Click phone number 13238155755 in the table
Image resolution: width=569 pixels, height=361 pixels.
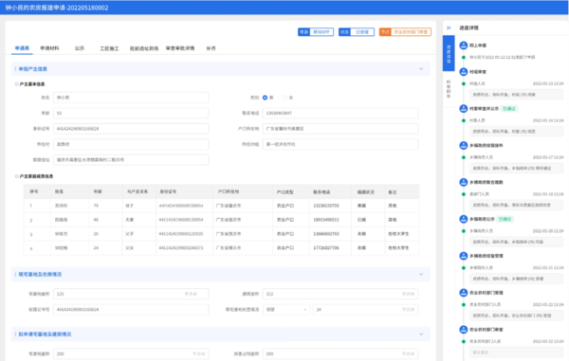point(326,206)
